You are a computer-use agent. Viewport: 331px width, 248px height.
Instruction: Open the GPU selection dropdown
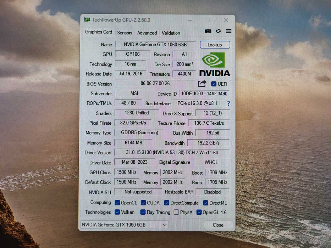(x=124, y=225)
